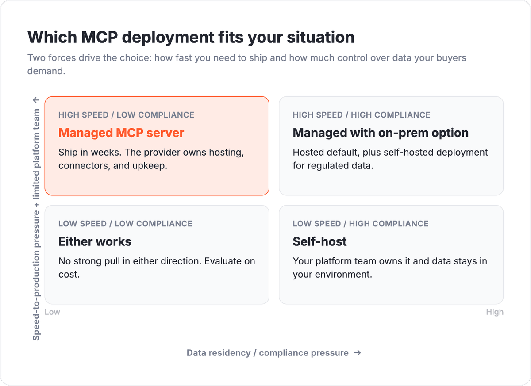Click the "LOW SPEED / HIGH COMPLIANCE" label
This screenshot has height=386, width=531.
(361, 224)
